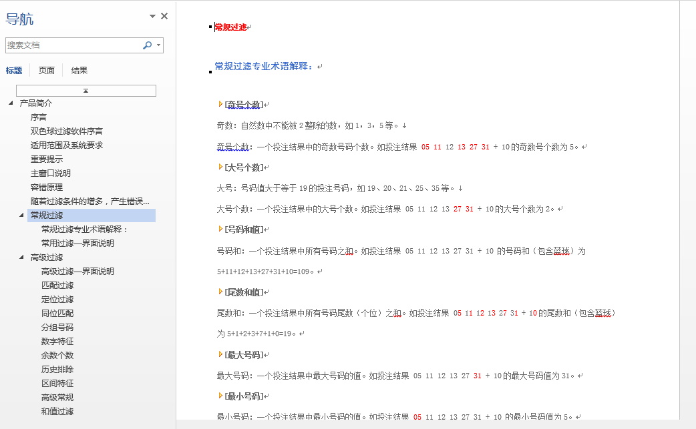Viewport: 696px width, 429px height.
Task: Collapse the 高级过滤 heading triangle
Action: 21,258
